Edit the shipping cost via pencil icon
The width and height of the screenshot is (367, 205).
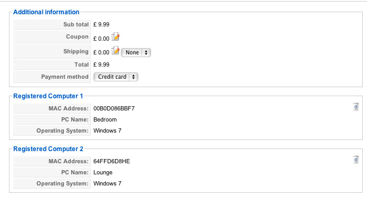(x=116, y=50)
